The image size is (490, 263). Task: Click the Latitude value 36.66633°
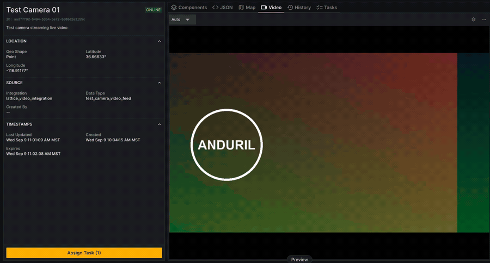tap(96, 57)
